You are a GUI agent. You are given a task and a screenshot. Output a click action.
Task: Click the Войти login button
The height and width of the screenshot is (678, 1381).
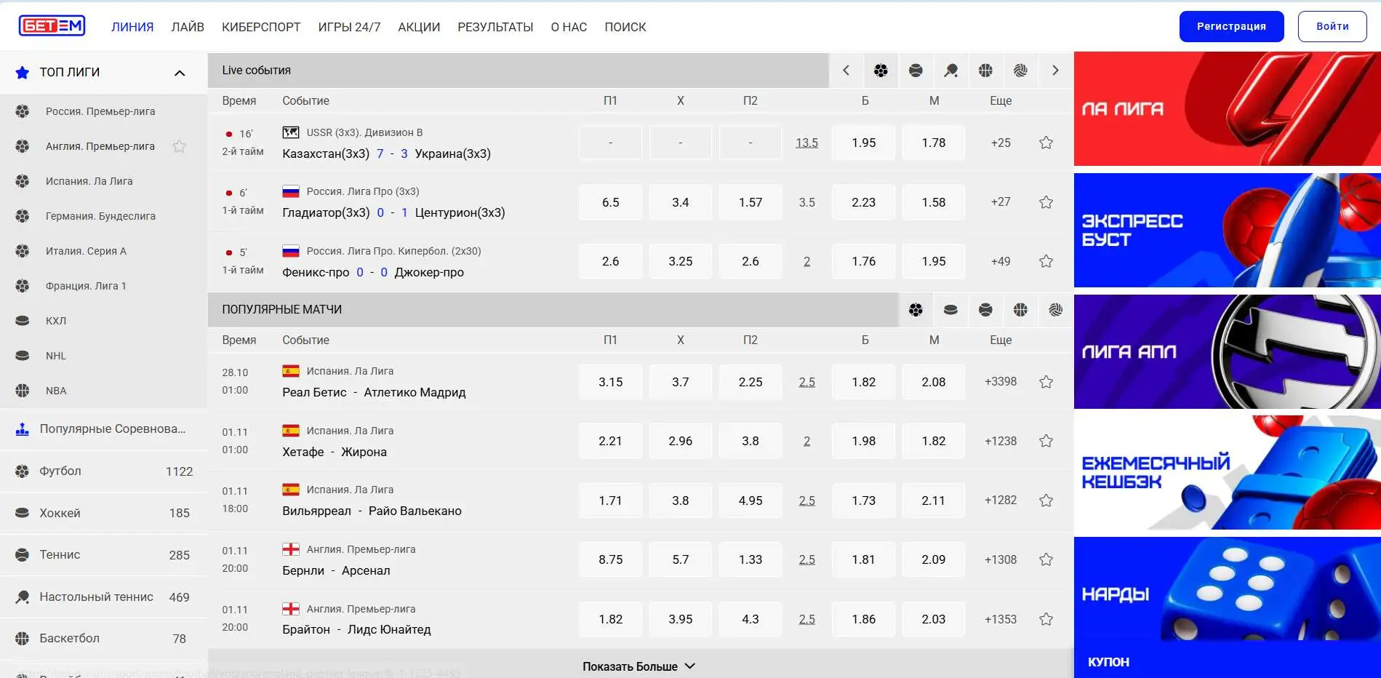[x=1332, y=26]
